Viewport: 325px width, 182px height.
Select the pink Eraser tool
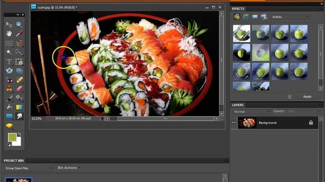[19, 89]
